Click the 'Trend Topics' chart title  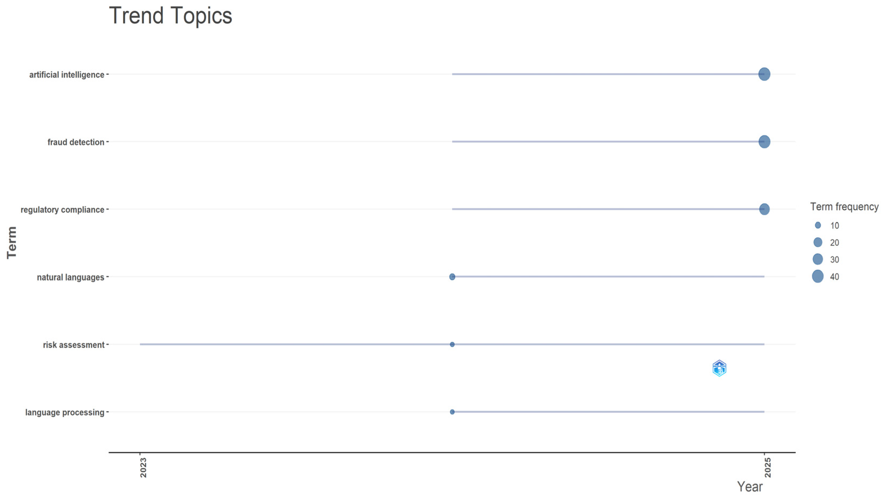170,16
